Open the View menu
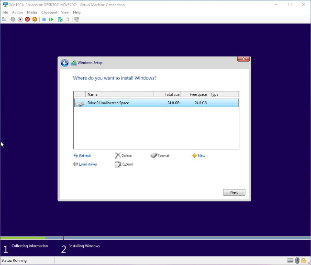This screenshot has height=265, width=311. 65,12
